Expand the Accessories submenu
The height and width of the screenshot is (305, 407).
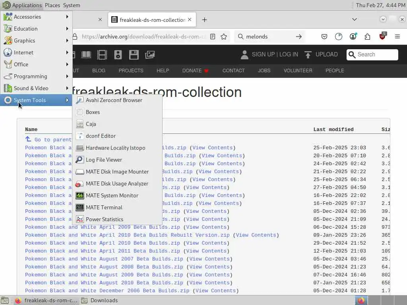pos(36,17)
